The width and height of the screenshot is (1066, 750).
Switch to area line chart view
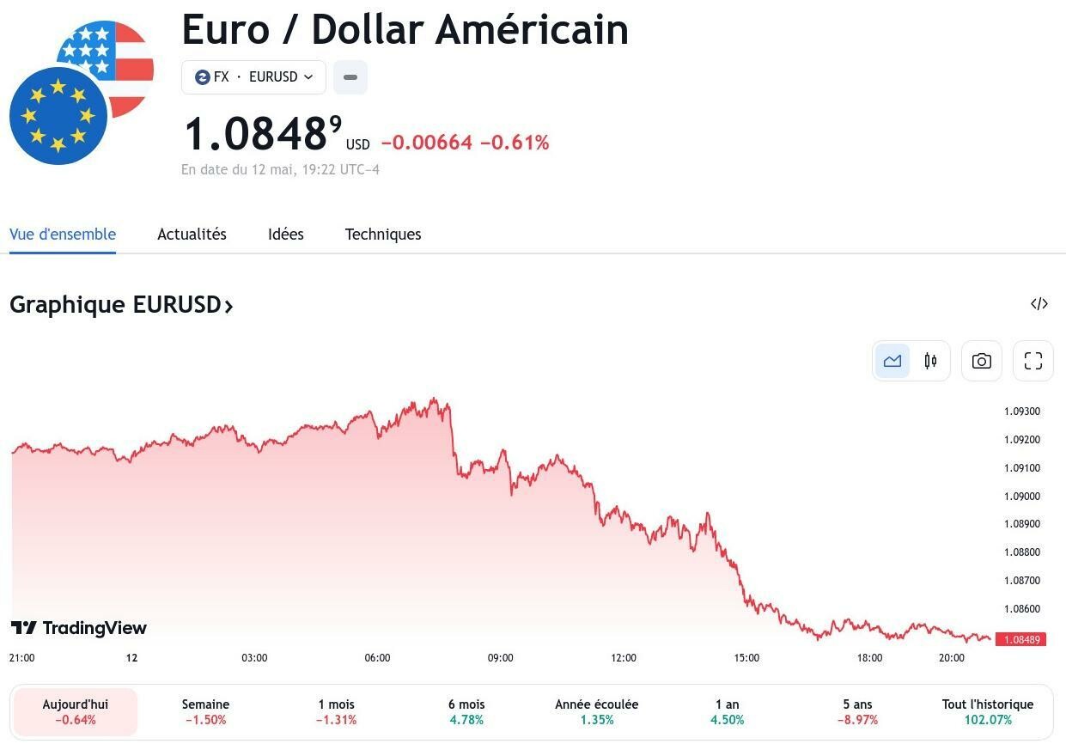point(892,361)
